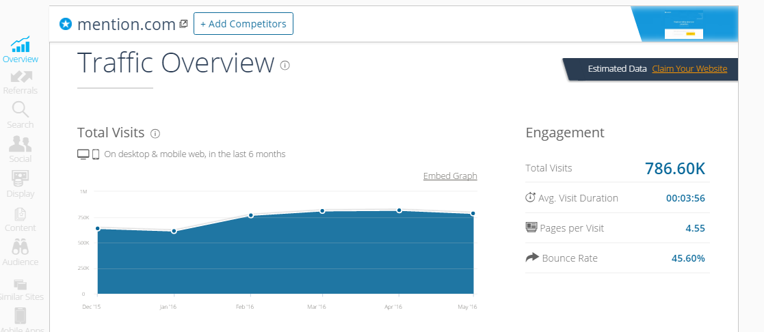Click the website preview thumbnail

tap(684, 25)
